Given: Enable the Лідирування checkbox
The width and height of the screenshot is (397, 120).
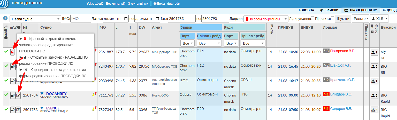Looking at the screenshot, I should click(312, 18).
